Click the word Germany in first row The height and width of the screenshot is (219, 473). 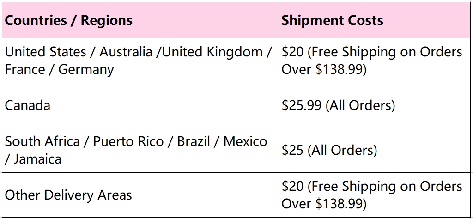[x=86, y=70]
